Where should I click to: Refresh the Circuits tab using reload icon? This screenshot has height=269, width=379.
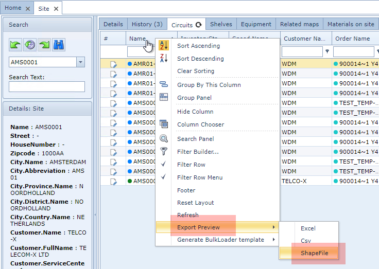(x=198, y=25)
